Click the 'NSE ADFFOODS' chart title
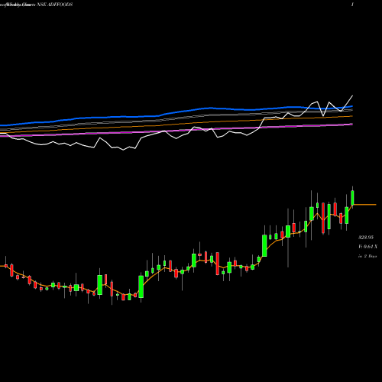 pos(55,5)
